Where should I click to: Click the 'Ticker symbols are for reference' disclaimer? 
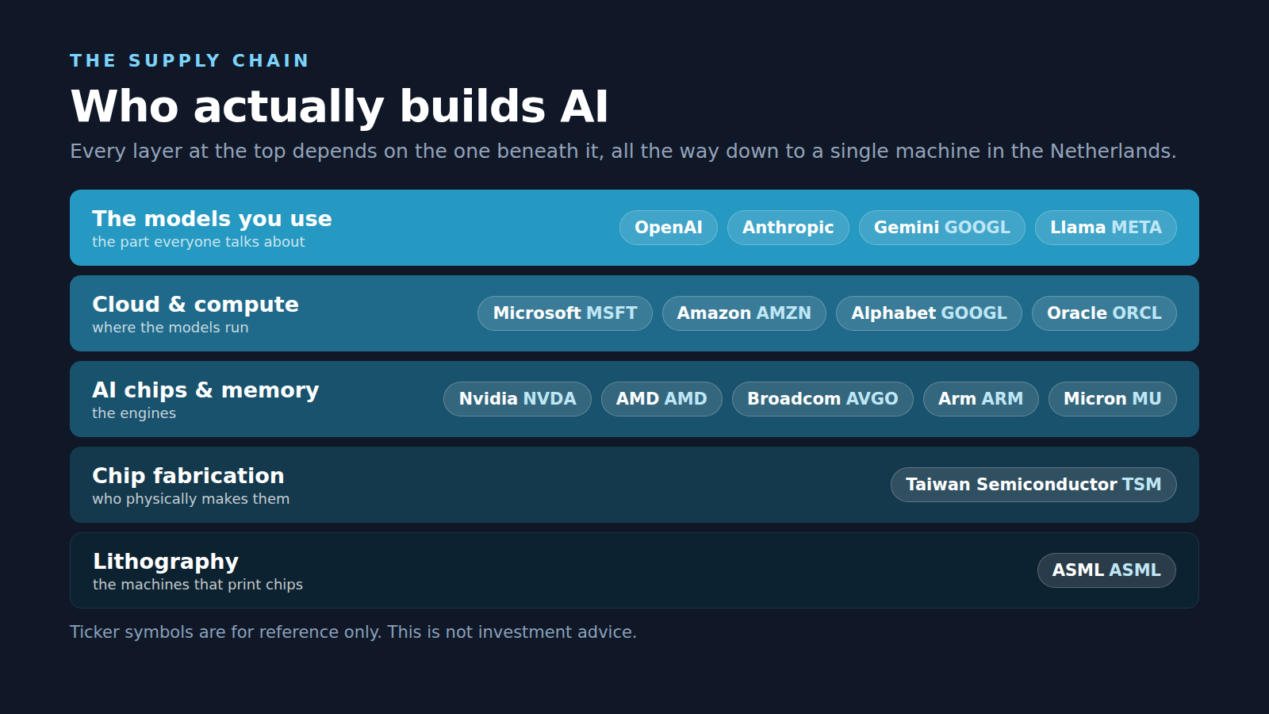[353, 632]
